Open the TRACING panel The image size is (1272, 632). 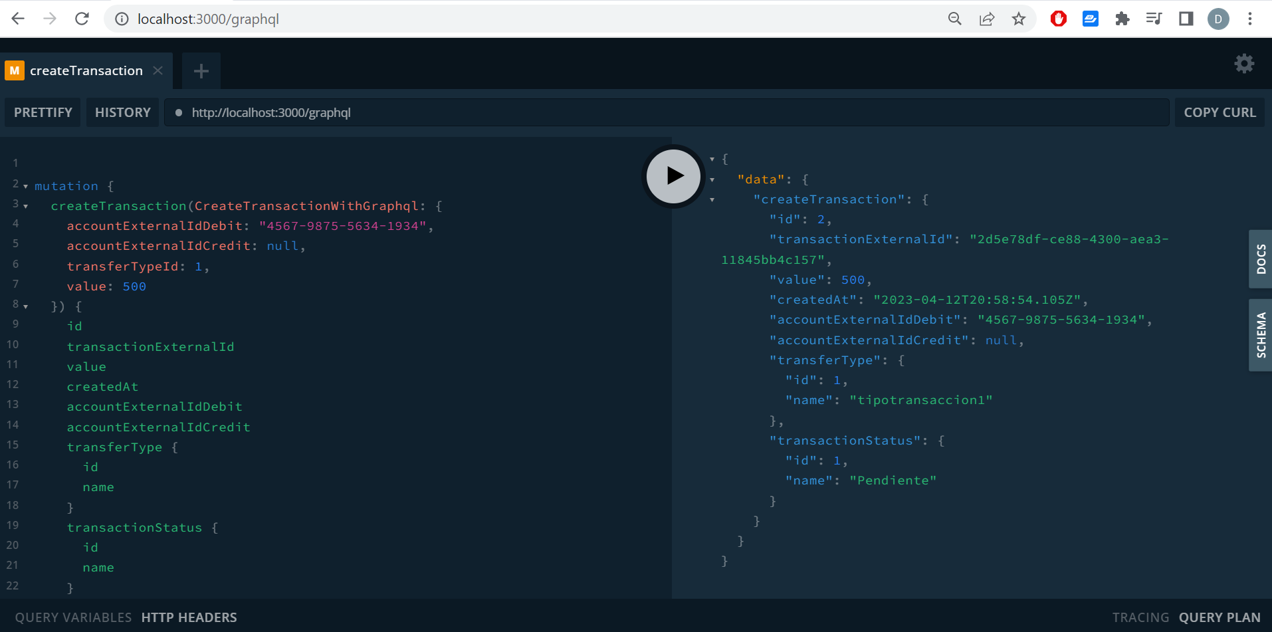[x=1140, y=617]
